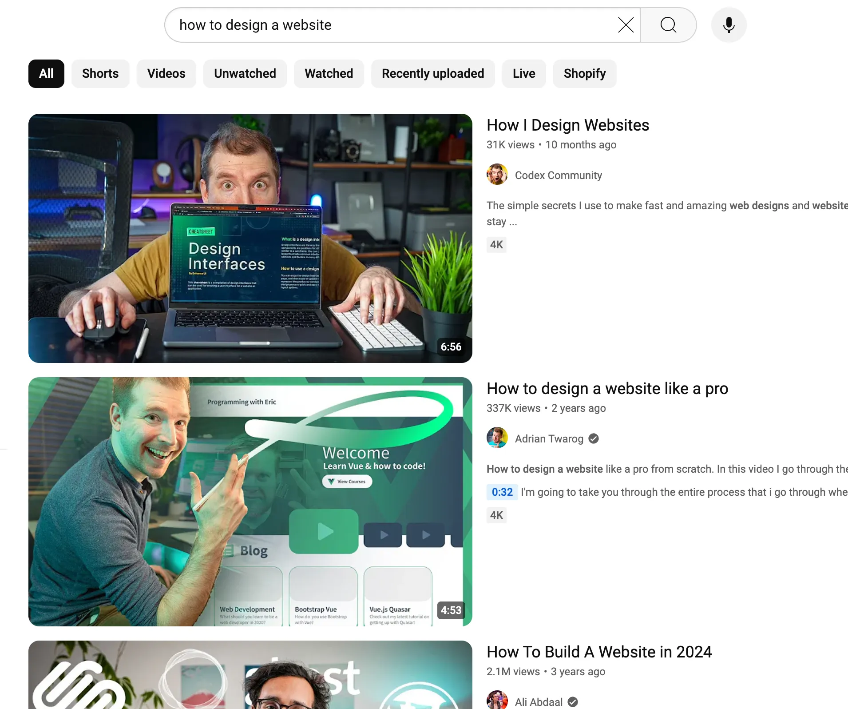The image size is (848, 709).
Task: Open the How to design a website like a pro title
Action: point(607,389)
